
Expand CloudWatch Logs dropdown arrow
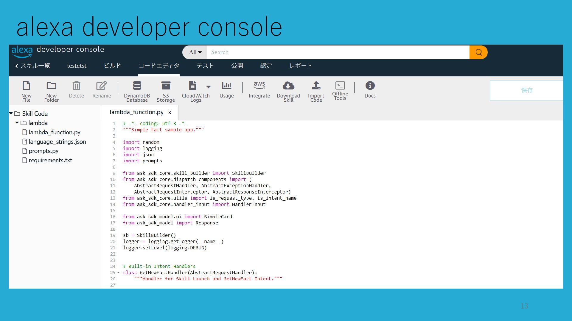tap(209, 87)
